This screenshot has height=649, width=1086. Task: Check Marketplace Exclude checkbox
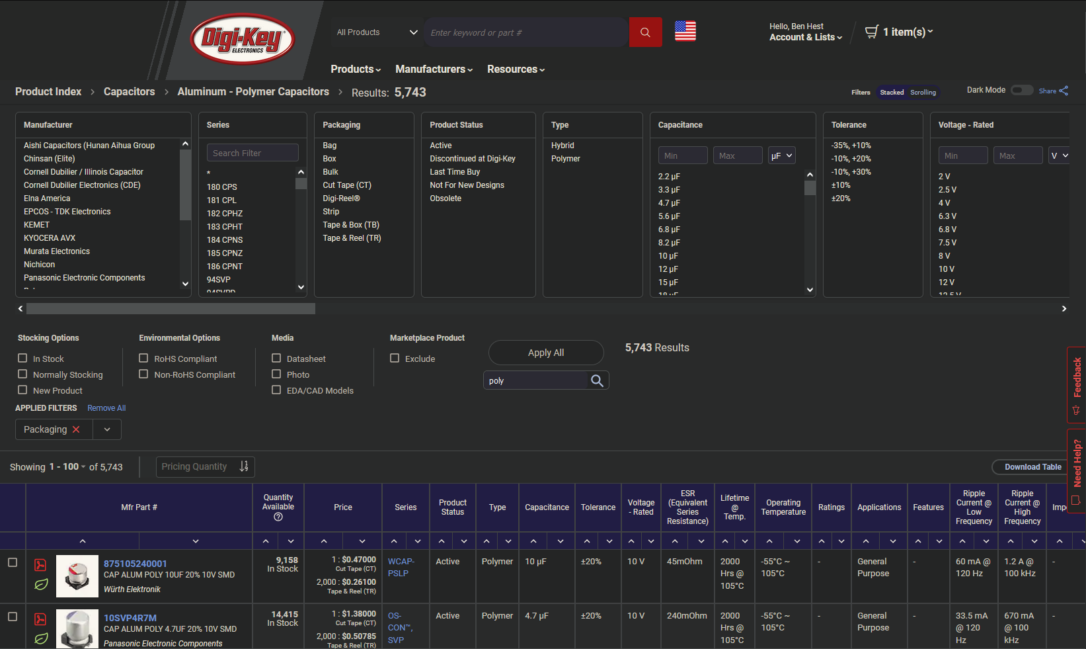pyautogui.click(x=395, y=358)
